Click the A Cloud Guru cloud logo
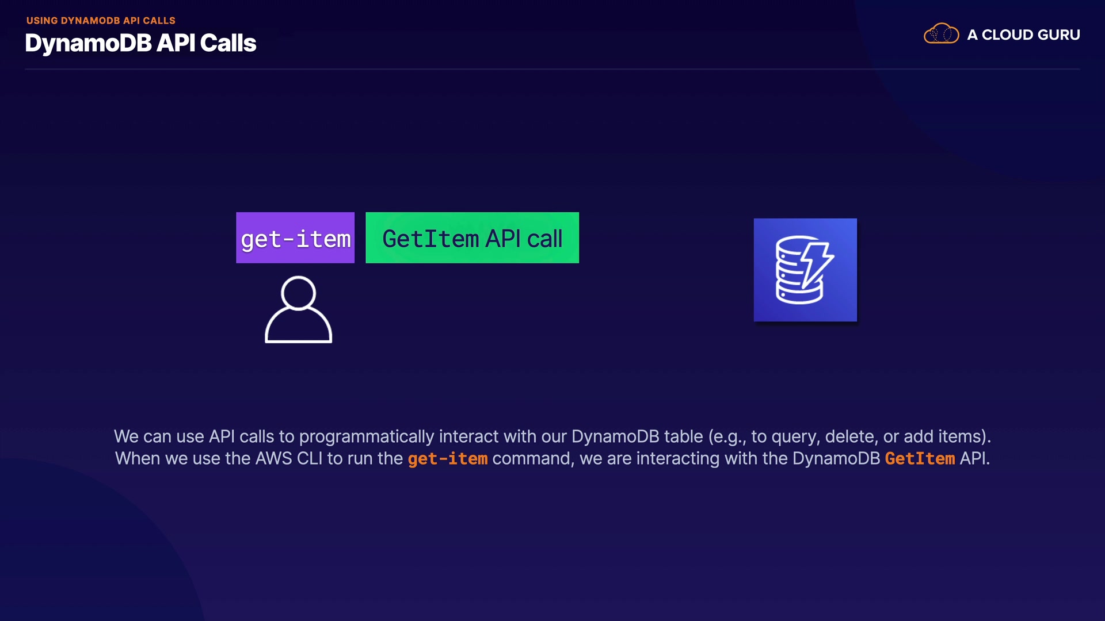Viewport: 1105px width, 621px height. click(x=941, y=34)
